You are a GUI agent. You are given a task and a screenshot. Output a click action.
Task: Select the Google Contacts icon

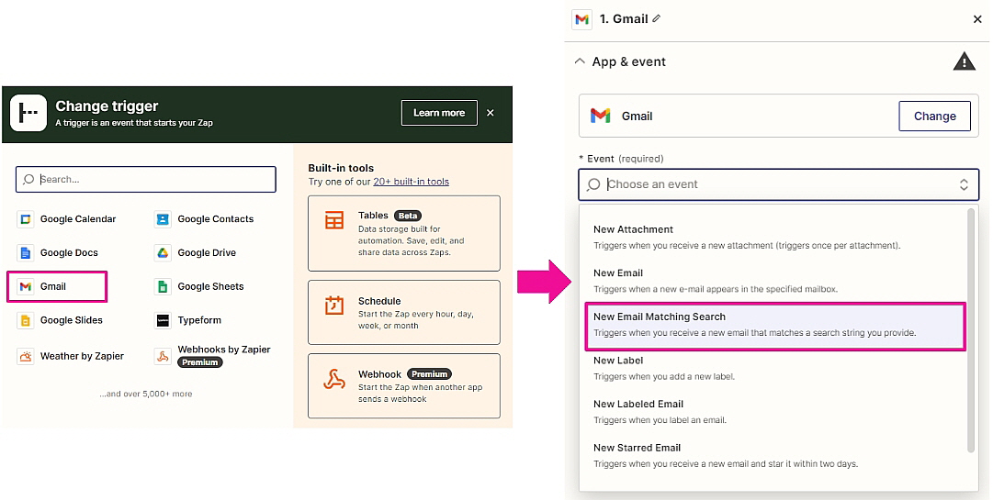tap(163, 219)
